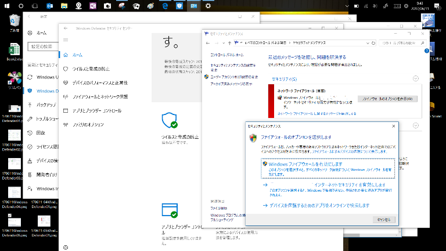Open アーカイブ済みメッセージの表示 link

(x=231, y=84)
